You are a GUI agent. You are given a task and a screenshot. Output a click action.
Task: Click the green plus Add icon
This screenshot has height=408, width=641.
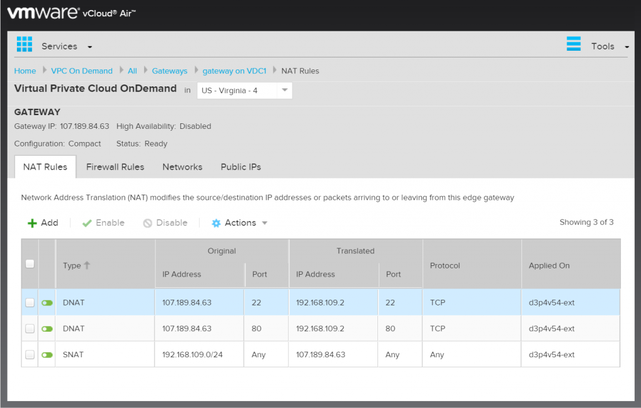32,223
